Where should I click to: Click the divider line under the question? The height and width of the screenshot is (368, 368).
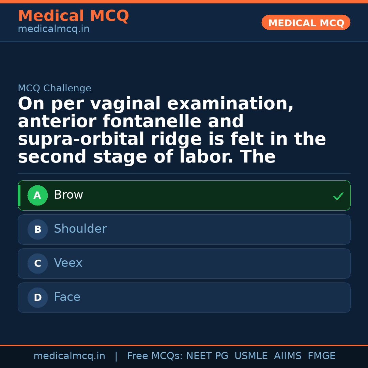pyautogui.click(x=184, y=173)
